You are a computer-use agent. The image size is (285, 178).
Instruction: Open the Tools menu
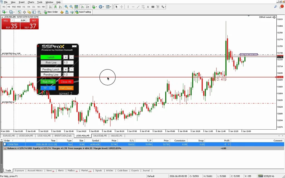pos(40,2)
